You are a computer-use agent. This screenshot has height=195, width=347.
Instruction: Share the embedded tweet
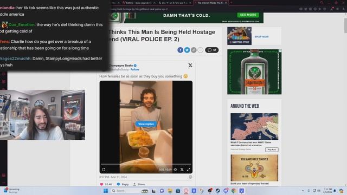pos(139,184)
